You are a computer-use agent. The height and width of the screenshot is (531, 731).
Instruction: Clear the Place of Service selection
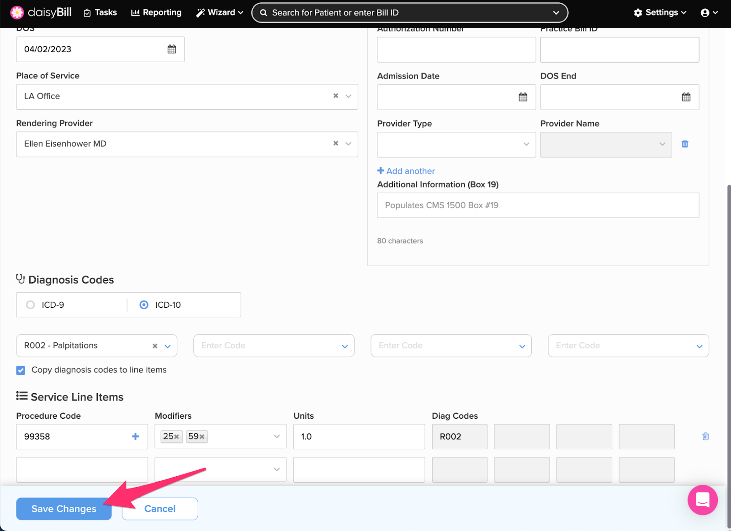click(x=336, y=96)
